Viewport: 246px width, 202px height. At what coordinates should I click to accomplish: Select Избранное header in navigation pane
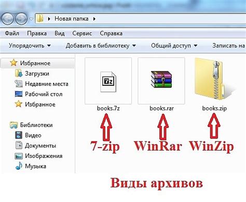[35, 63]
